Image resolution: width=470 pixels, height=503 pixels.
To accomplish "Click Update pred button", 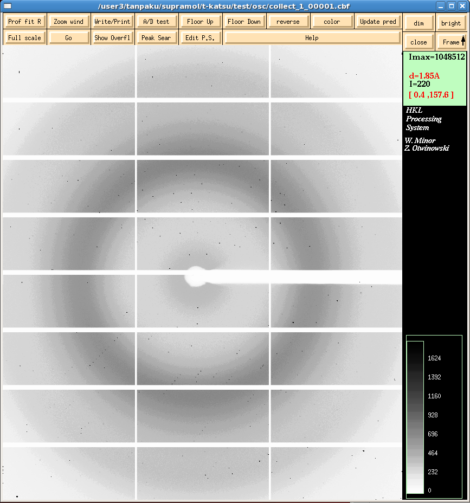I will (378, 22).
